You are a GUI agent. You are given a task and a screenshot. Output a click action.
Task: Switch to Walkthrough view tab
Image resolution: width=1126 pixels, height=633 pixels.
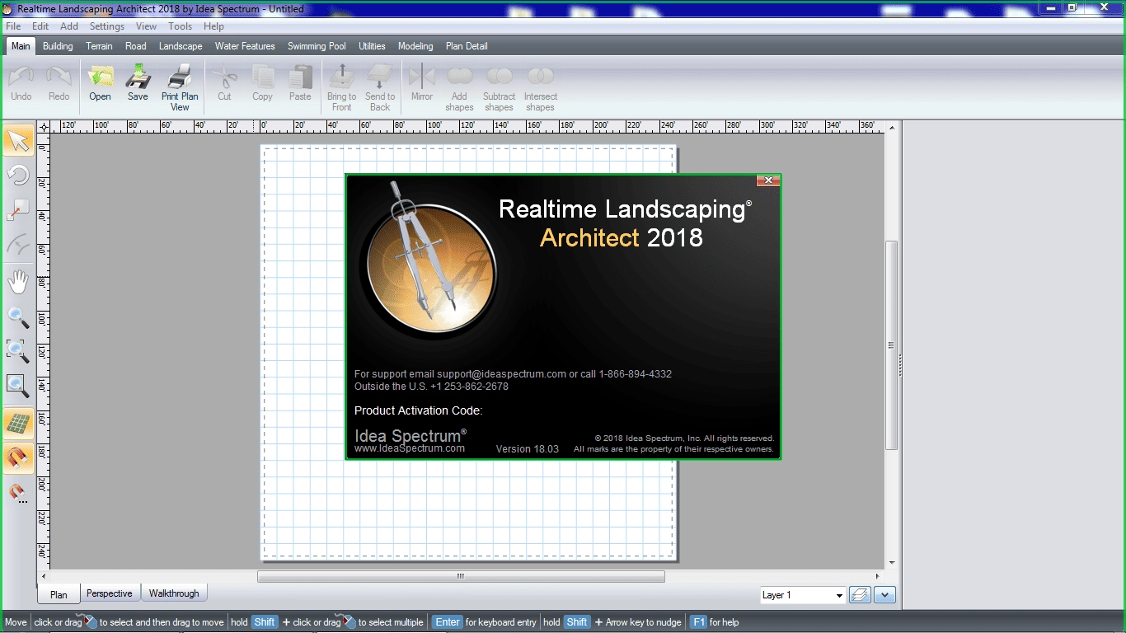174,593
